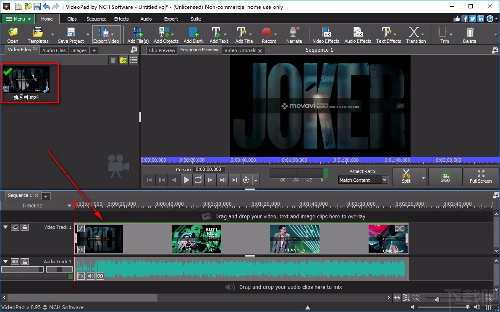Switch to the Export ribbon tab
This screenshot has width=500, height=312.
171,19
